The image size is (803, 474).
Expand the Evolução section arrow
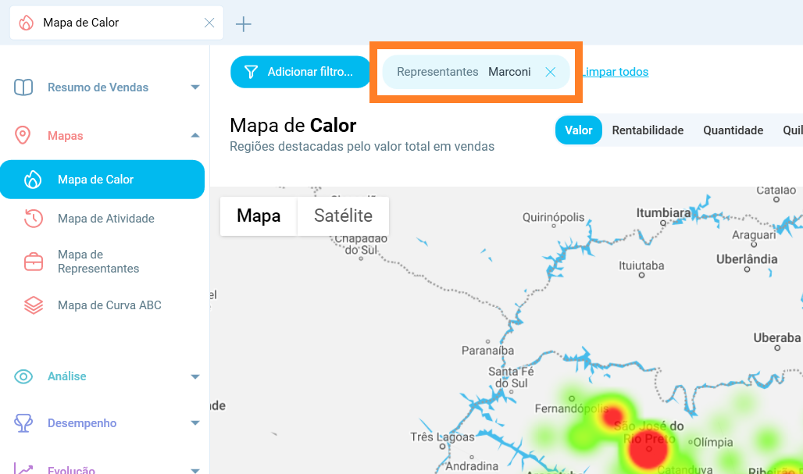coord(195,470)
